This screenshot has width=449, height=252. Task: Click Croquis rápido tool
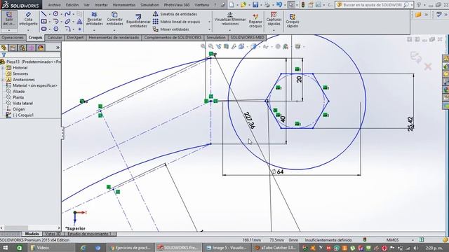click(293, 21)
